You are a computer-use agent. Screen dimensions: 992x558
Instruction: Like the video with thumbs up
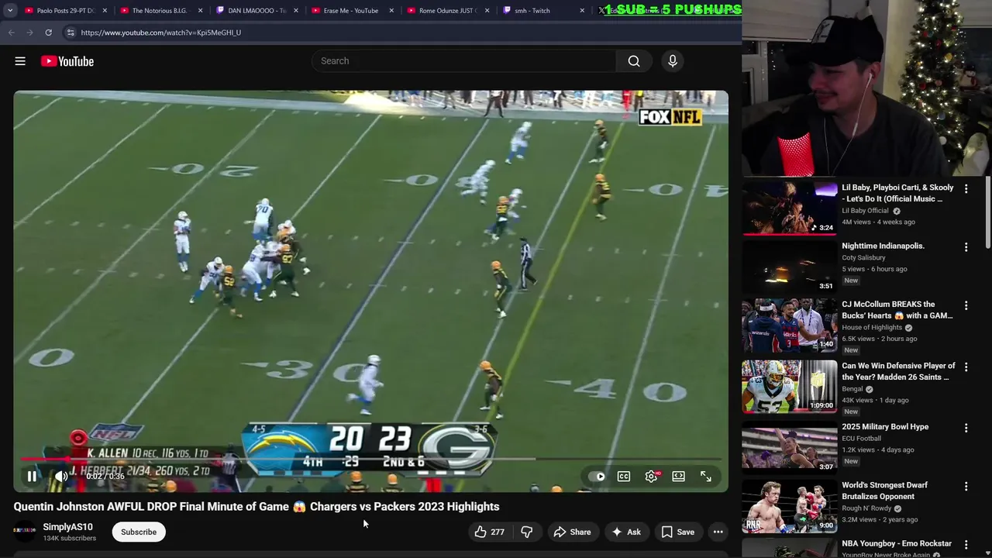(490, 532)
